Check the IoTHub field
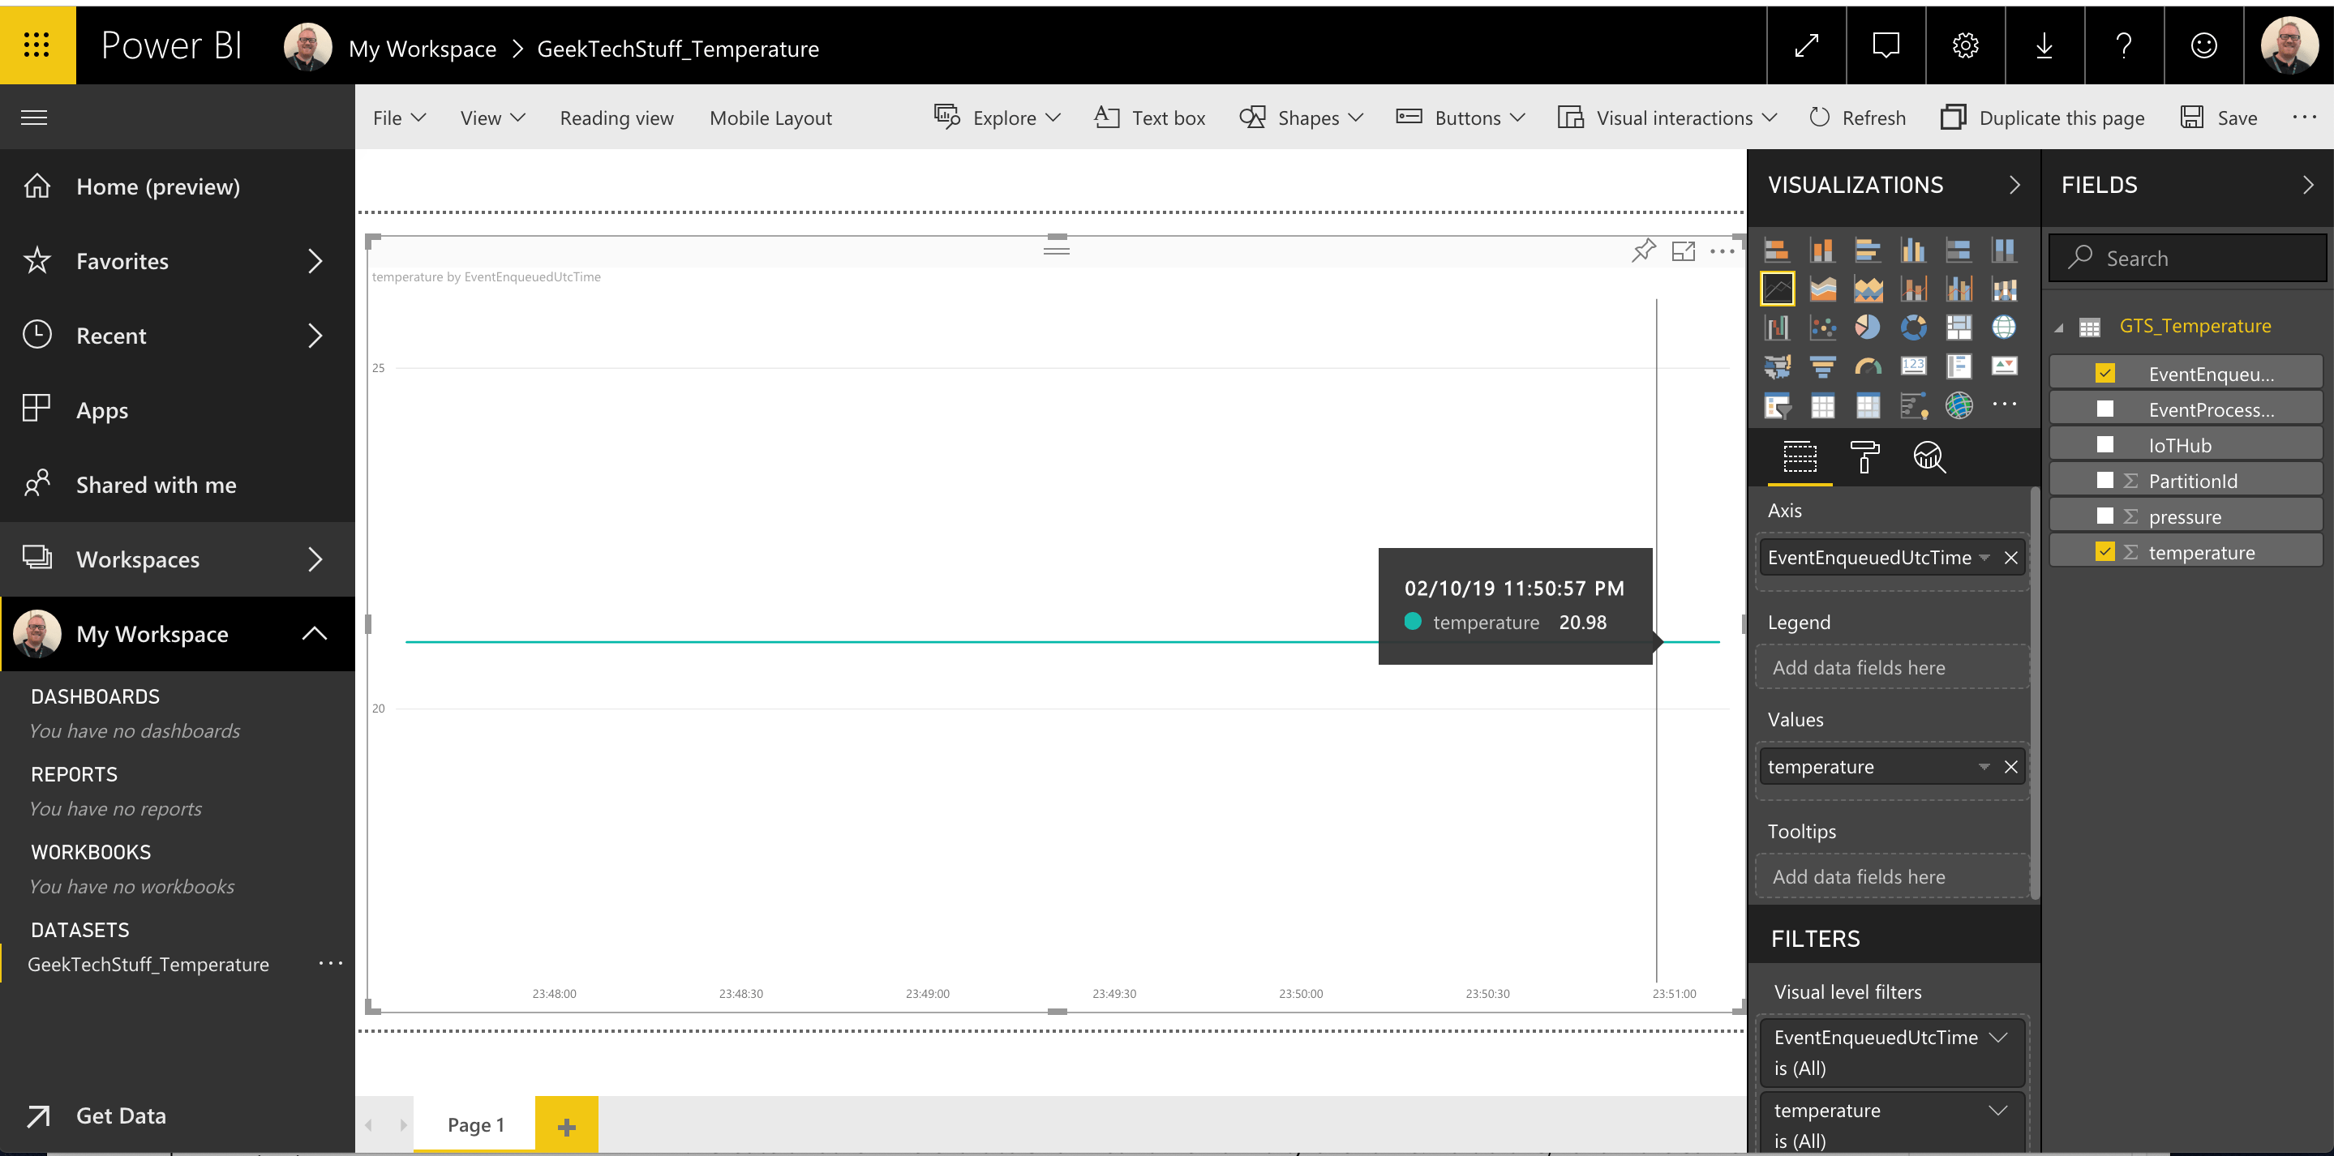 click(x=2105, y=444)
